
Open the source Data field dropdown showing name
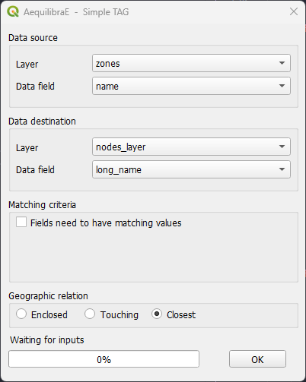(191, 86)
